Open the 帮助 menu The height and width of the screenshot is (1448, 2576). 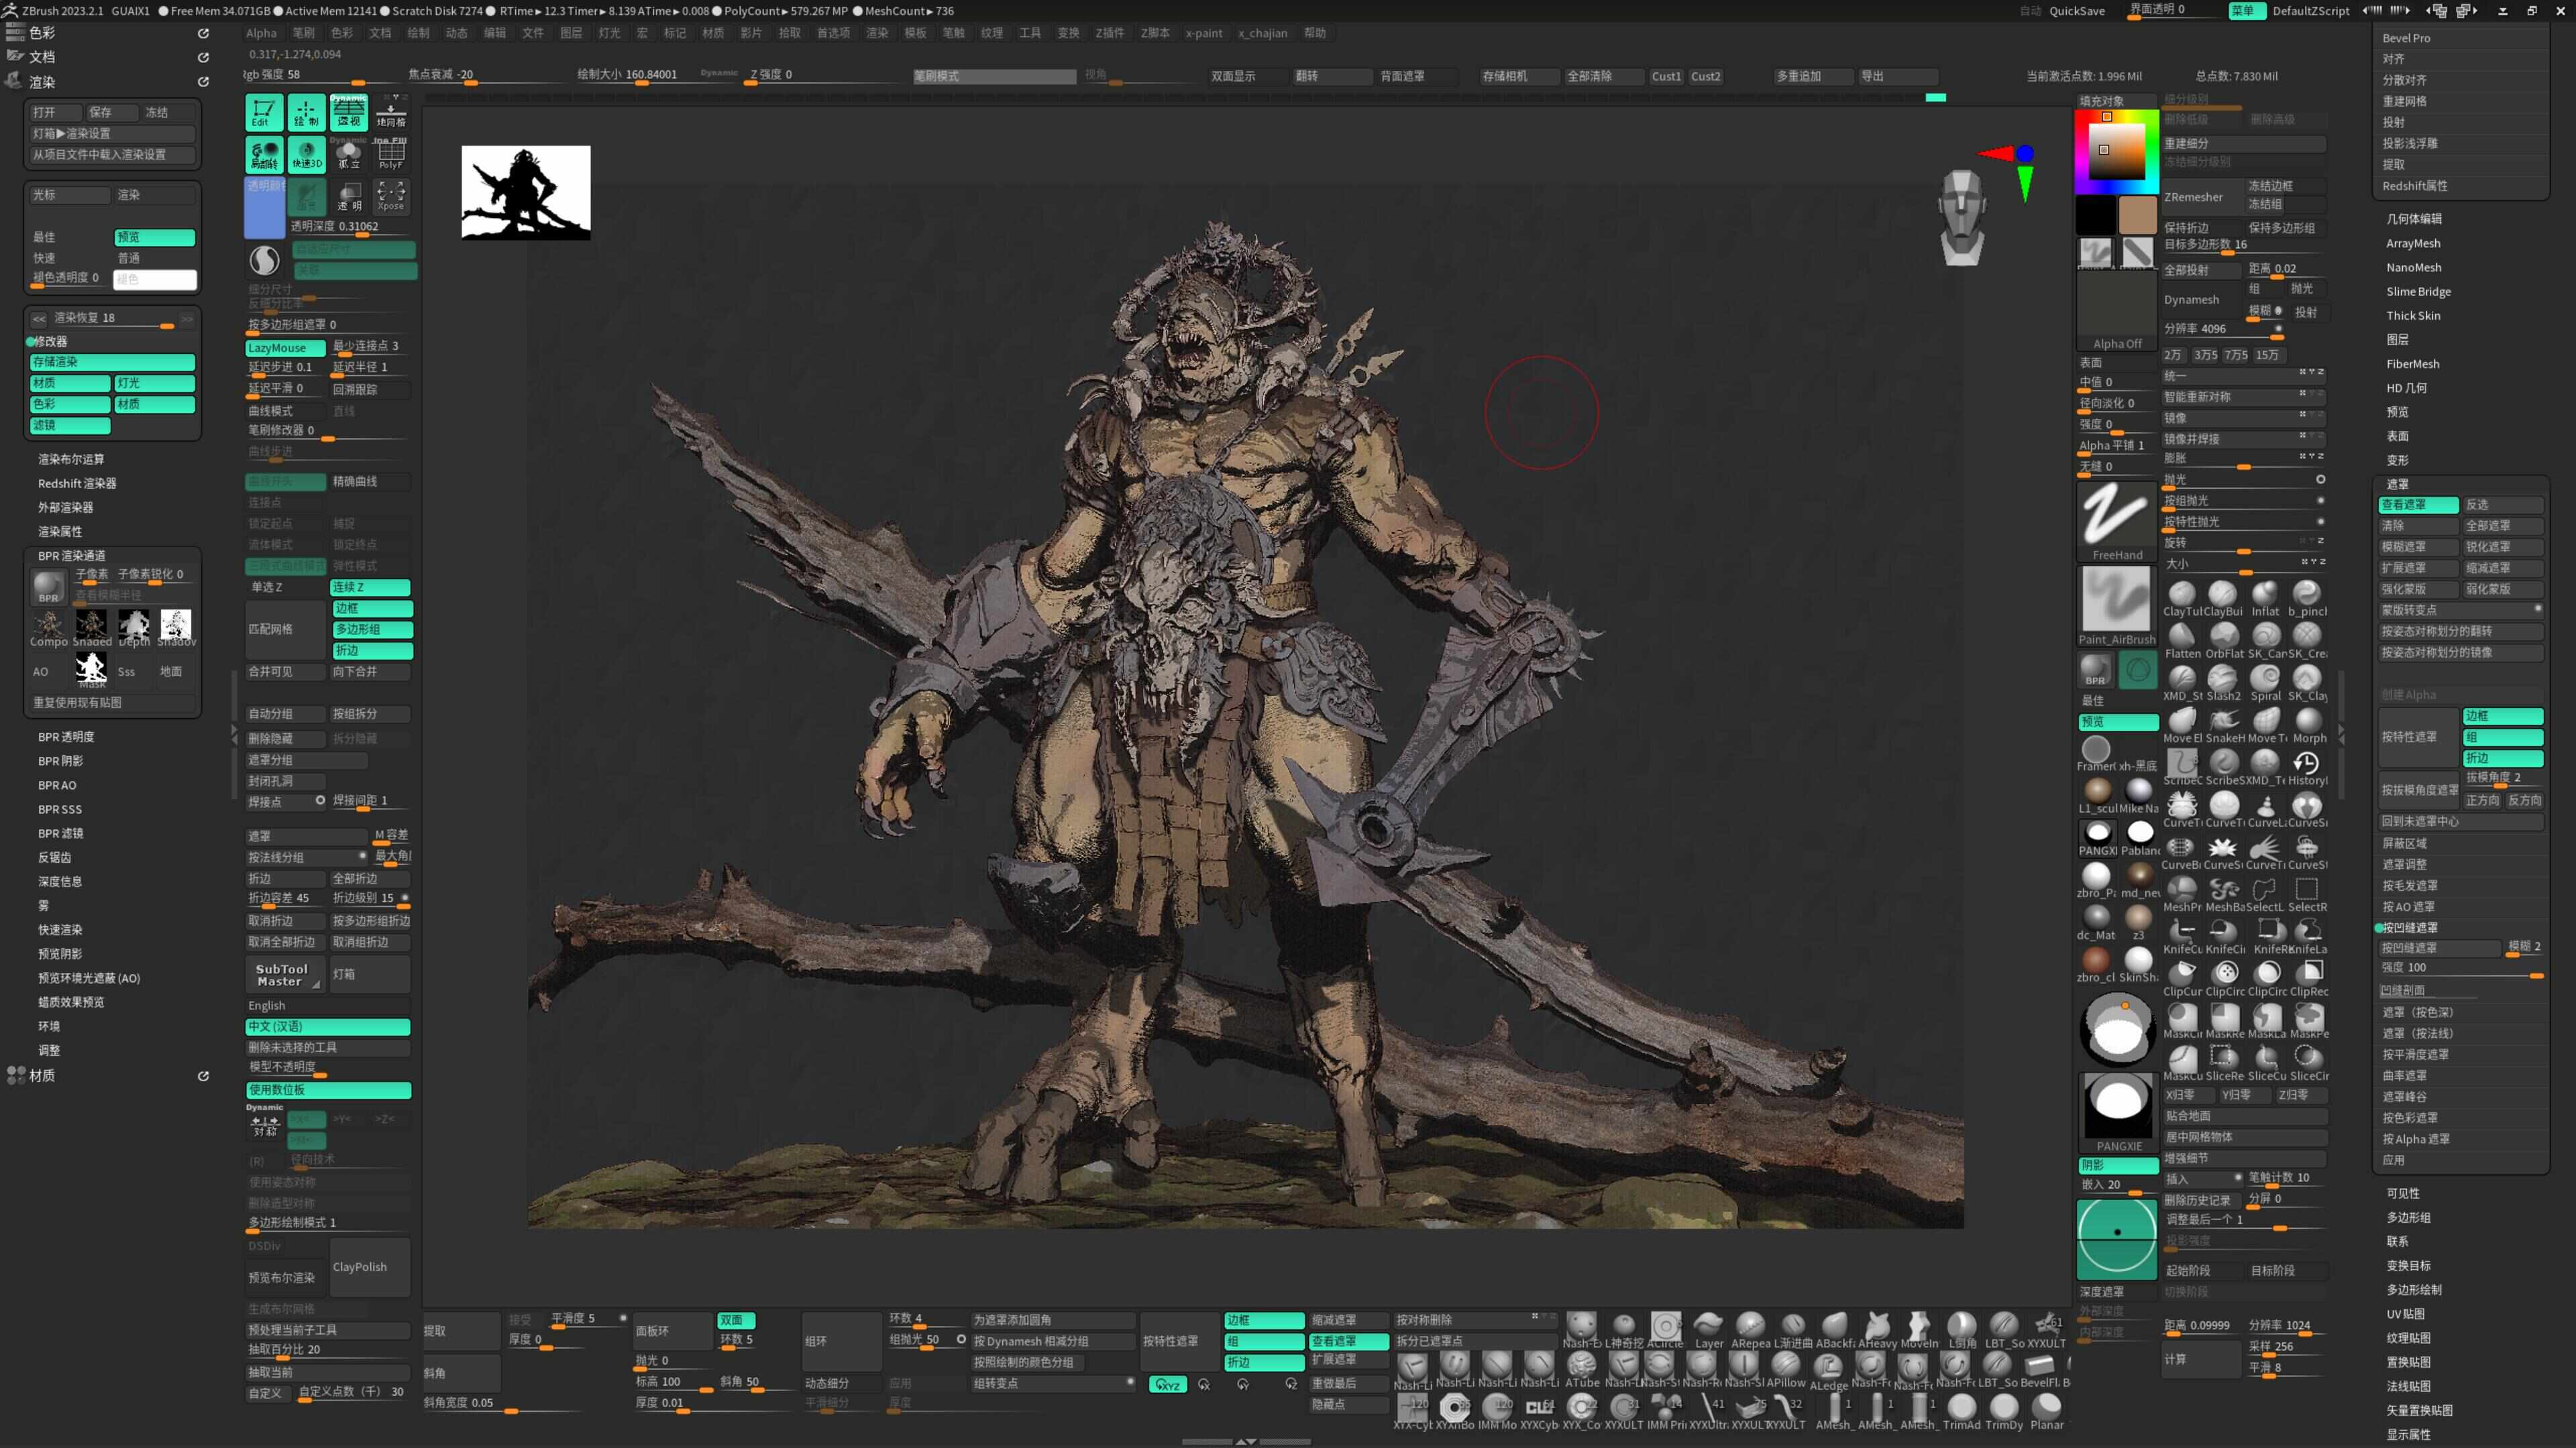pyautogui.click(x=1314, y=33)
